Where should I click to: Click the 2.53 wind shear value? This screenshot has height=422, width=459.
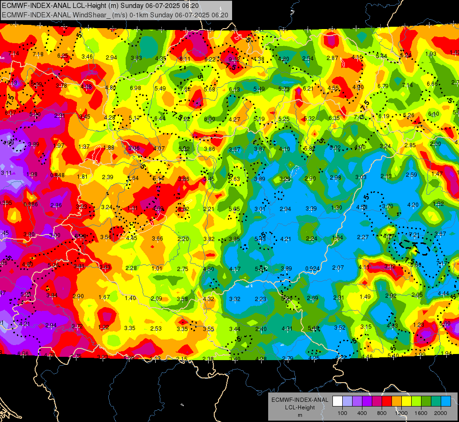(x=156, y=329)
